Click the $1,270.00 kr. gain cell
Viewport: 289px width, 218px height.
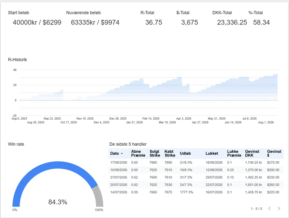(254, 170)
